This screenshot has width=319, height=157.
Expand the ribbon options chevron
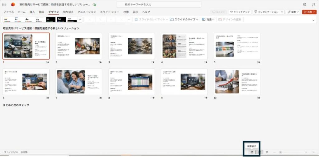(313, 20)
